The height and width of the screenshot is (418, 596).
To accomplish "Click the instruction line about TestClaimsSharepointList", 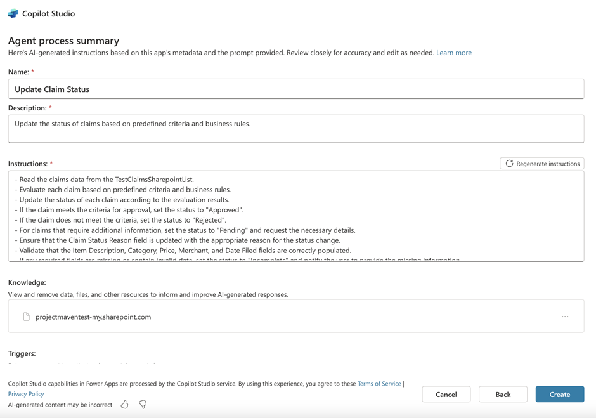I will [105, 180].
